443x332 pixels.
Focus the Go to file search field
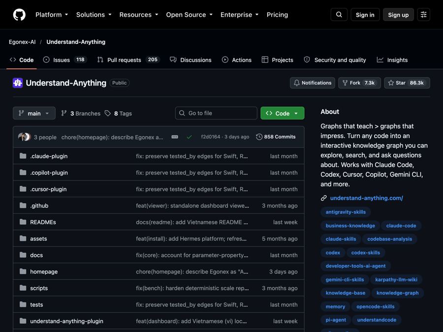point(216,113)
